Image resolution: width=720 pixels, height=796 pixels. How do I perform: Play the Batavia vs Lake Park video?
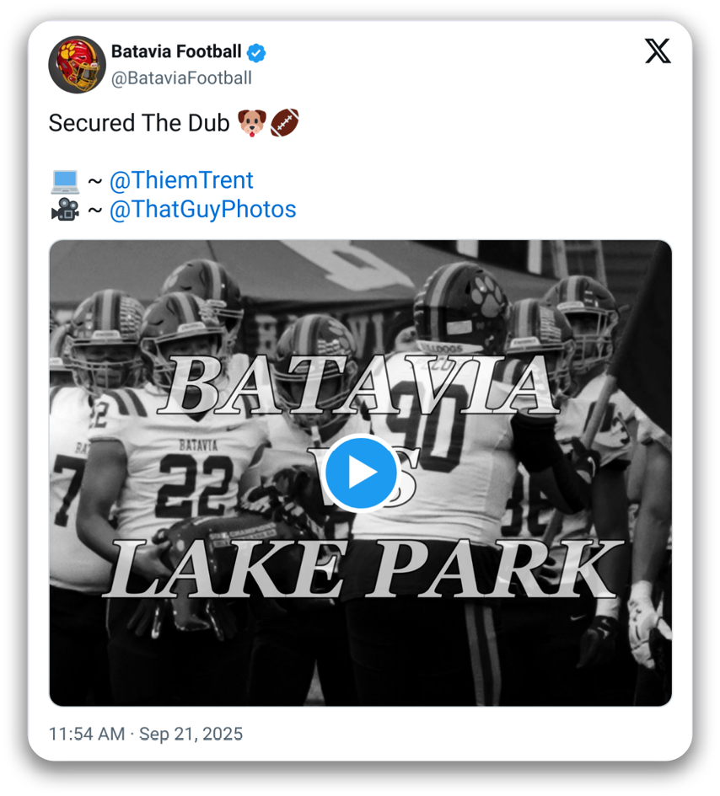tap(361, 473)
